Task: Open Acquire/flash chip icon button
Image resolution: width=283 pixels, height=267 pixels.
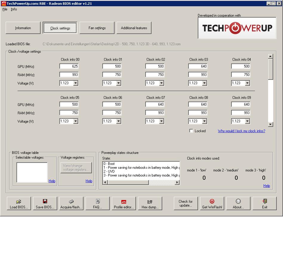Action: pyautogui.click(x=71, y=203)
